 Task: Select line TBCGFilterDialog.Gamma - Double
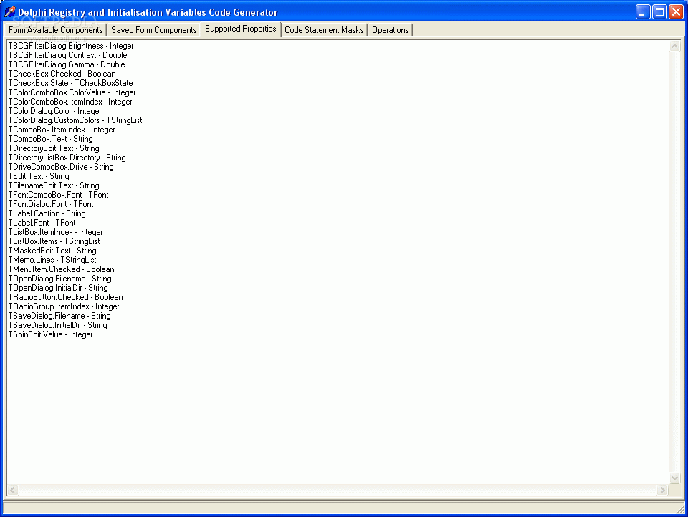(x=67, y=64)
